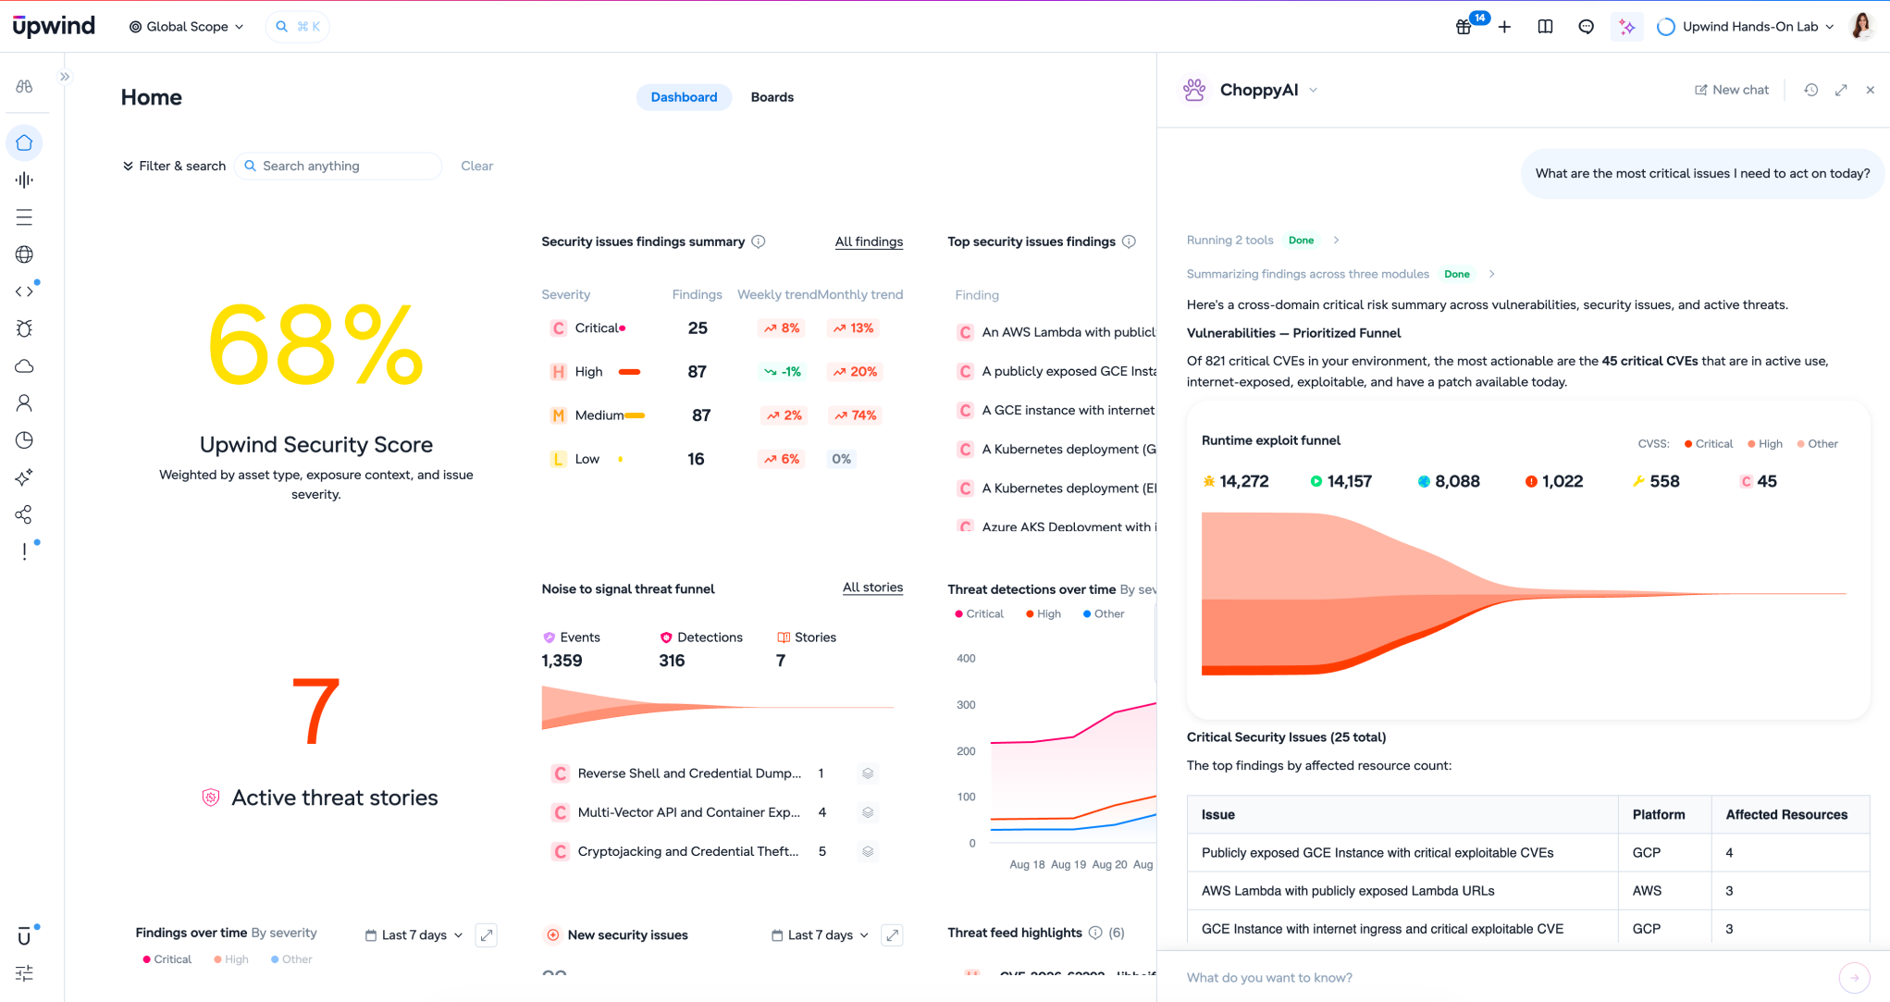This screenshot has width=1890, height=1002.
Task: Toggle the ChoppyAI sparkle icon in top bar
Action: click(1626, 27)
